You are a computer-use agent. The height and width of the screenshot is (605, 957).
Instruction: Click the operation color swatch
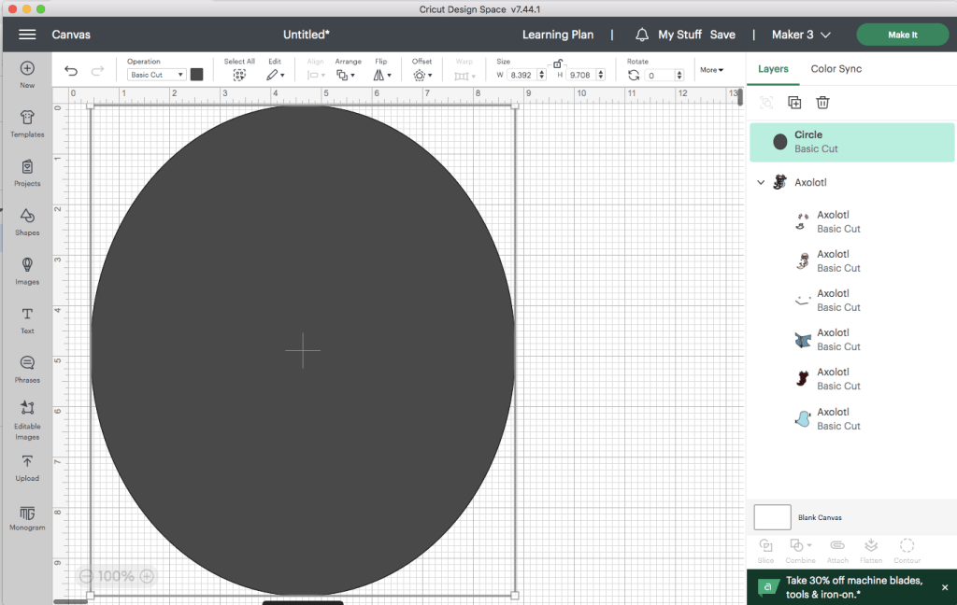click(197, 75)
